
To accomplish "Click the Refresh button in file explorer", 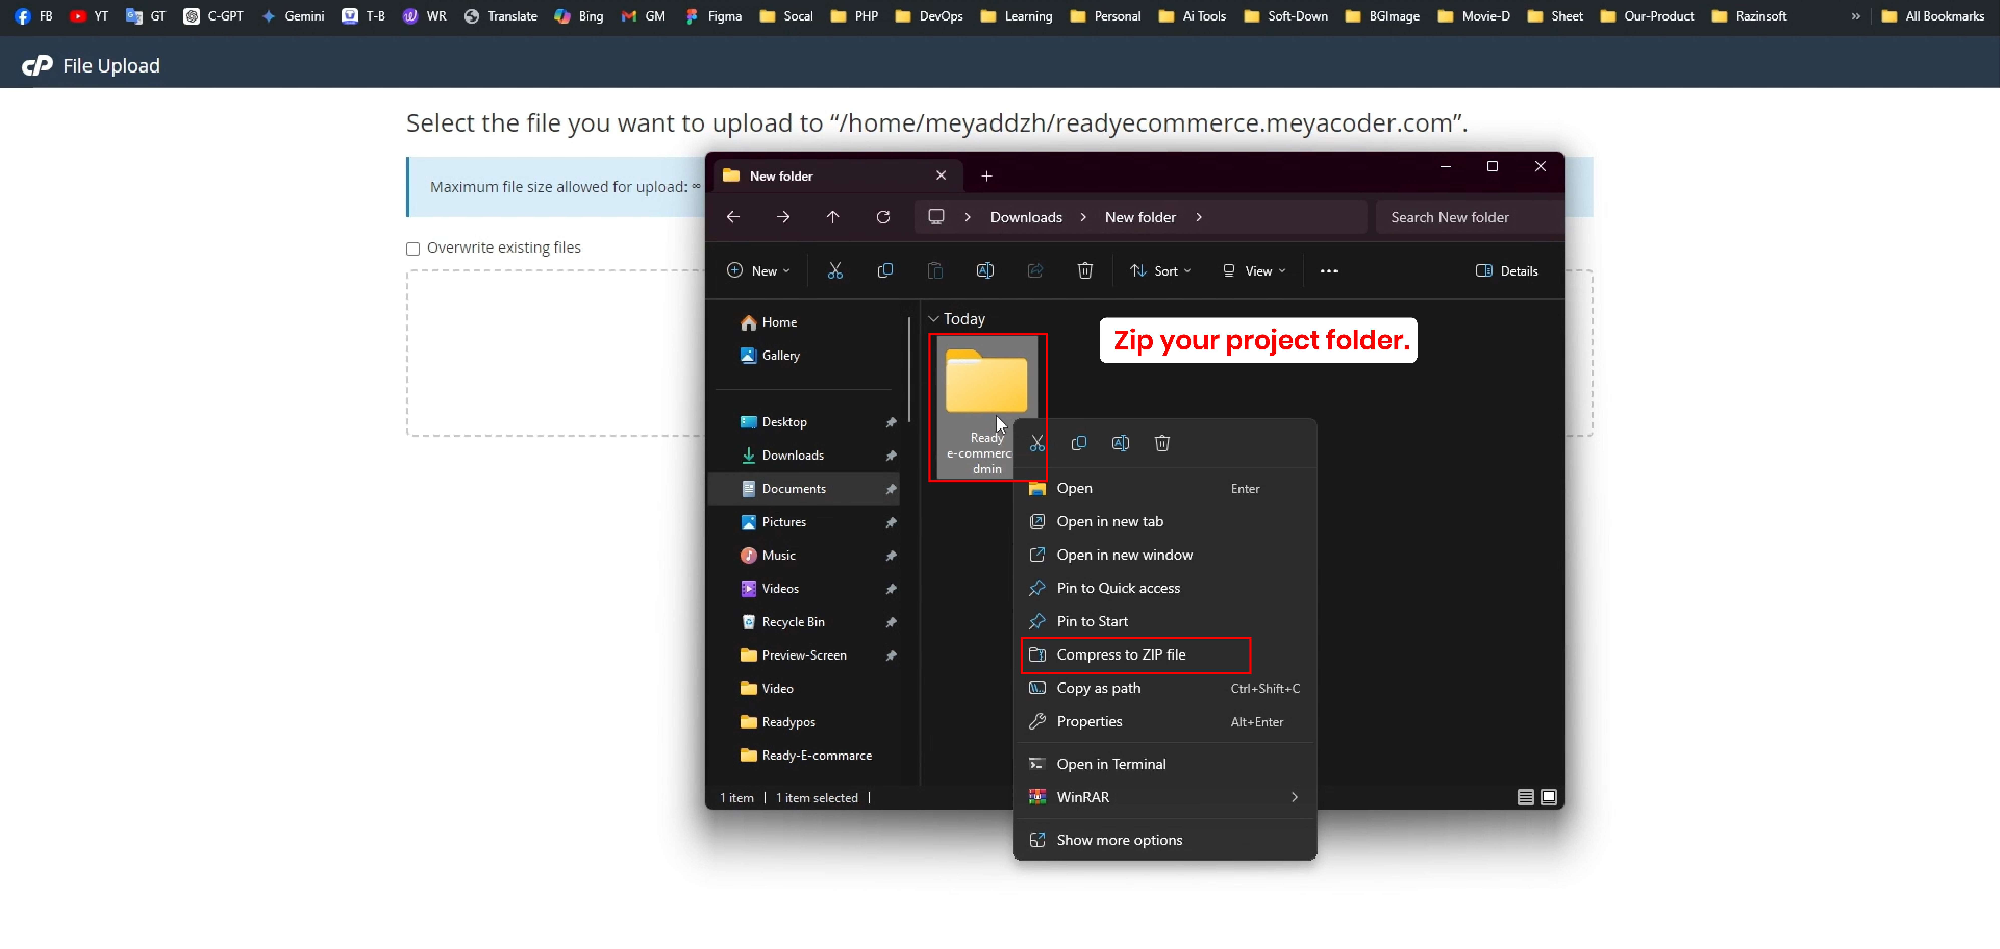I will (884, 217).
